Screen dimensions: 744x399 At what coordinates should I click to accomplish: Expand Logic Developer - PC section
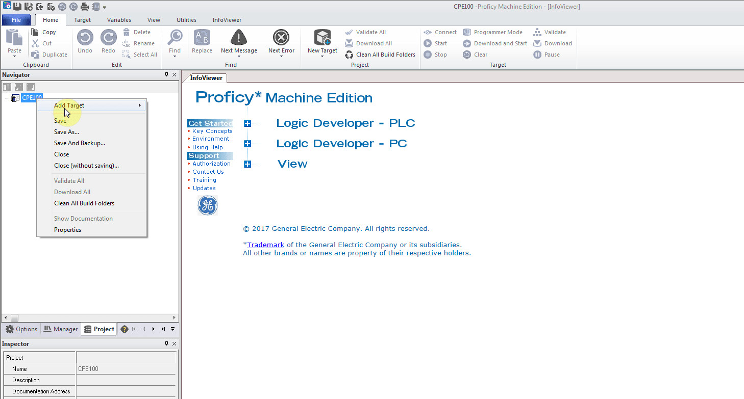pyautogui.click(x=247, y=144)
